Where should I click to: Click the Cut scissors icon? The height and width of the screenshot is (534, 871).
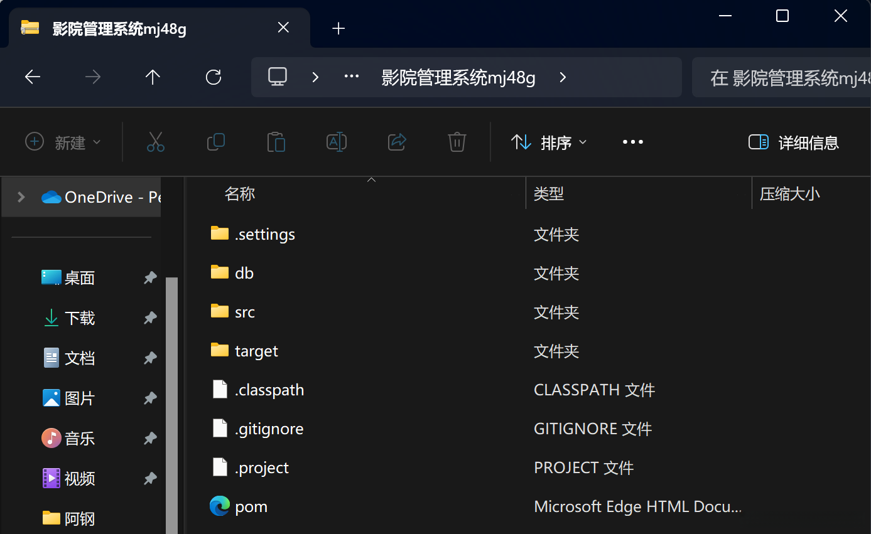[155, 142]
